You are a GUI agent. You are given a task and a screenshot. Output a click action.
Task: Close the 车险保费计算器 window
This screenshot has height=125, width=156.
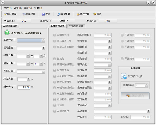[153, 3]
